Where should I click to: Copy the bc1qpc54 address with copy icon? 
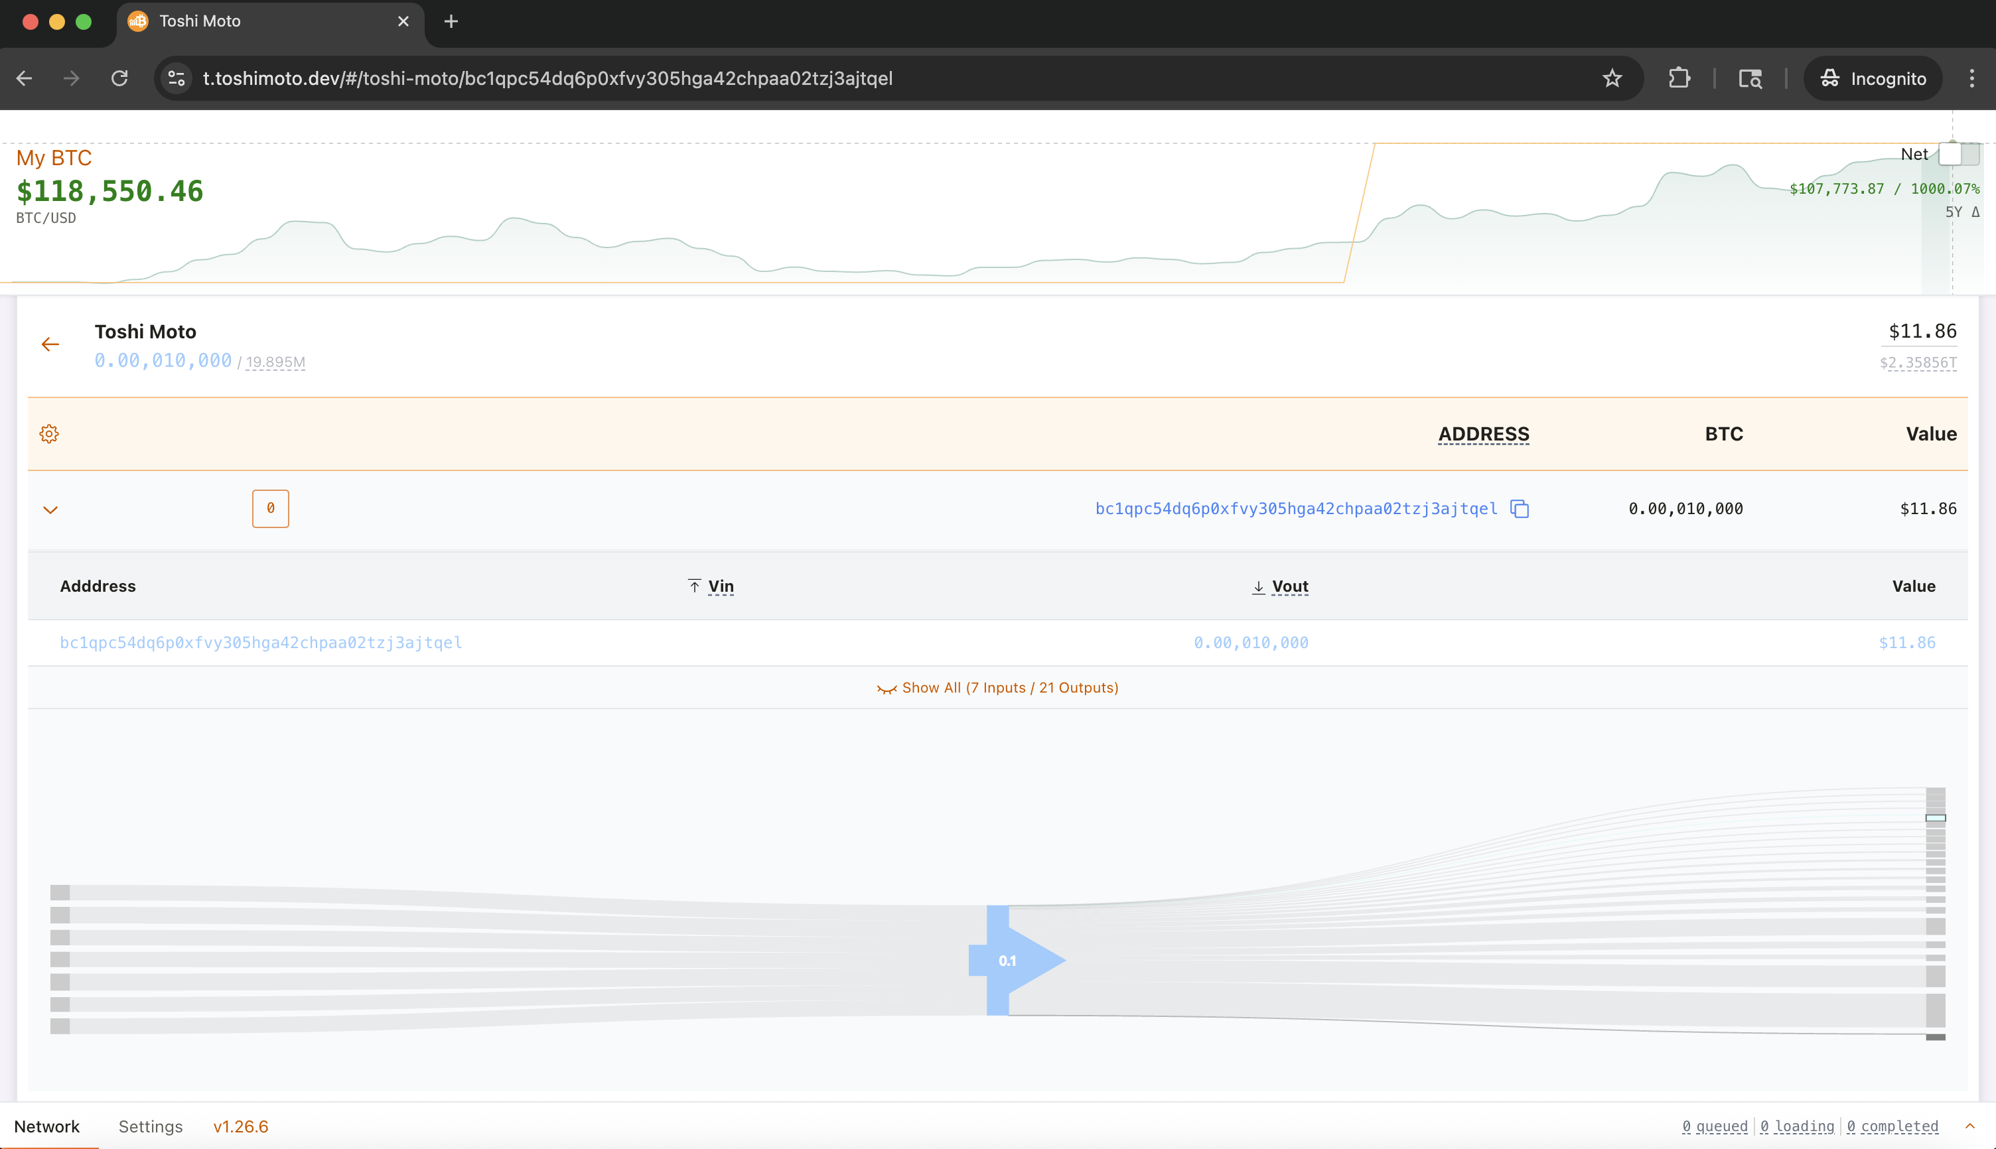[x=1520, y=509]
